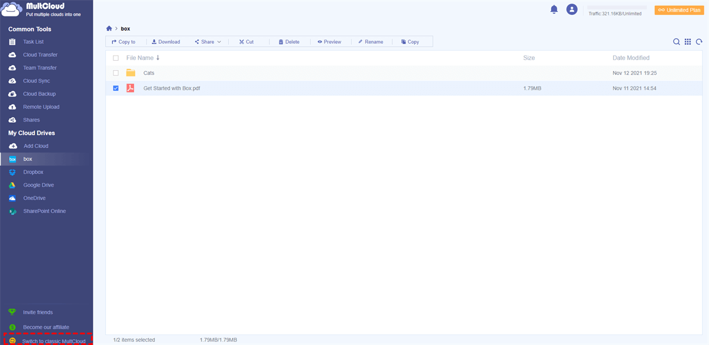Open the notifications bell icon
Screen dimensions: 709x345
[x=554, y=9]
